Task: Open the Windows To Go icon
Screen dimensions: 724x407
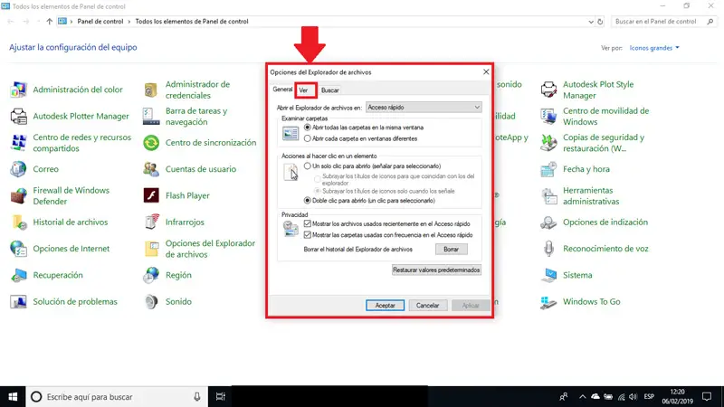Action: pos(548,302)
